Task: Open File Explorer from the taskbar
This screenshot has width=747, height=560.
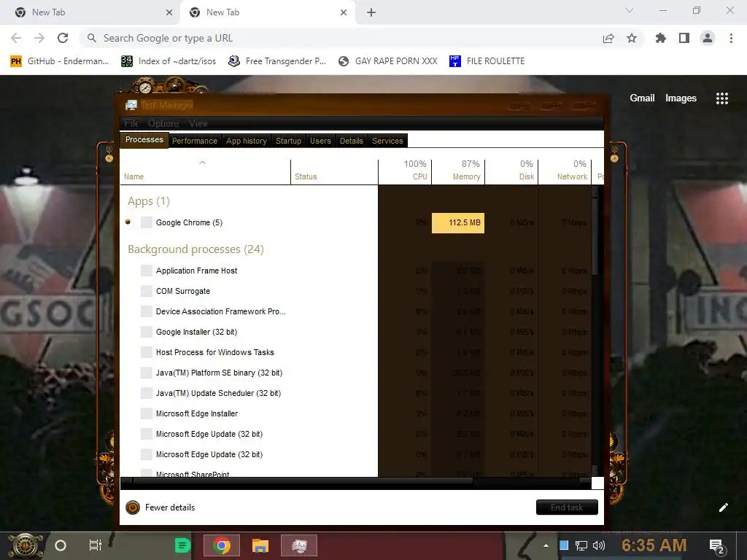Action: (260, 545)
